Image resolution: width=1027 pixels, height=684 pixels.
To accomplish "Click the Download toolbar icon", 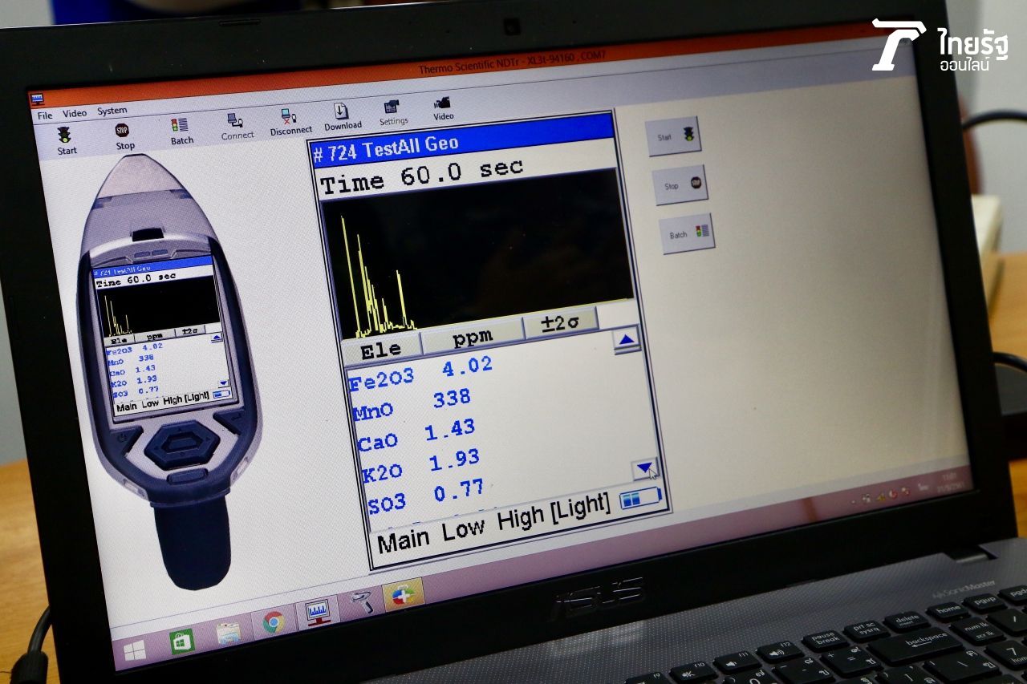I will tap(342, 113).
